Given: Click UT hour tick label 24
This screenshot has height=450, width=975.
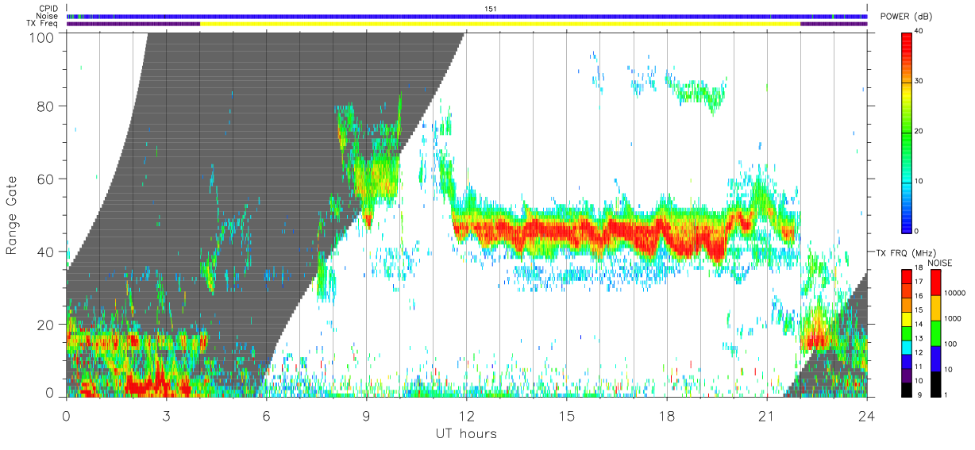Looking at the screenshot, I should point(867,416).
